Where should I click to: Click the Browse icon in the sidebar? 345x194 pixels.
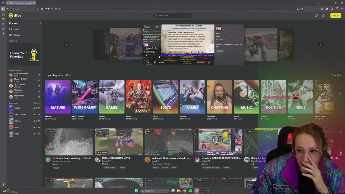[11, 35]
